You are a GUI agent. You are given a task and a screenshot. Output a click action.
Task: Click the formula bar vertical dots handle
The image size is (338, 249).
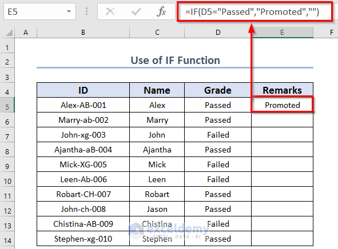coord(86,11)
